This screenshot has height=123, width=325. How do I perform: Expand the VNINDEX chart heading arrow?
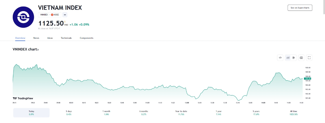pyautogui.click(x=38, y=50)
